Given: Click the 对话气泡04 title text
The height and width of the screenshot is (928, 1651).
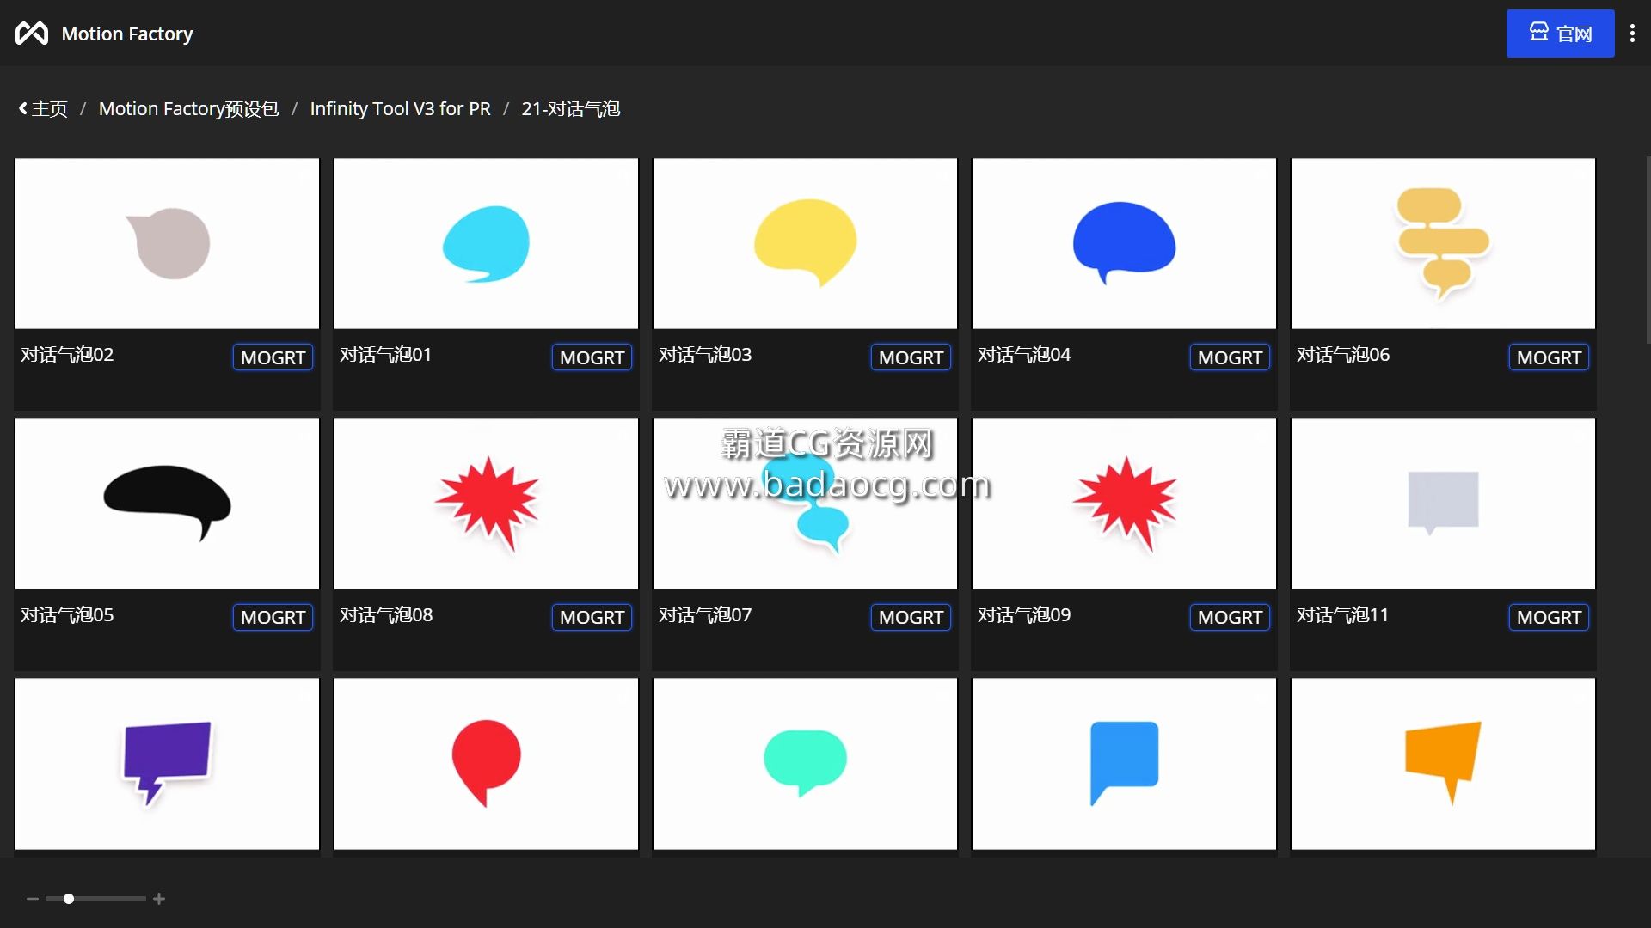Looking at the screenshot, I should point(1024,355).
